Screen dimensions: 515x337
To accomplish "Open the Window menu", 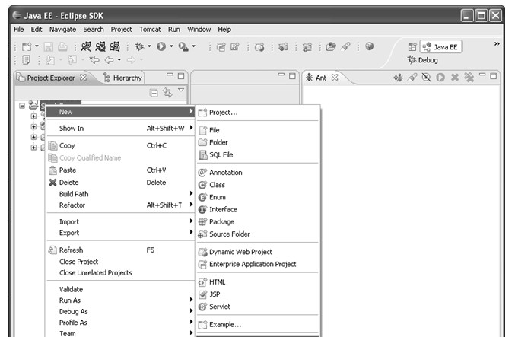I will point(199,30).
